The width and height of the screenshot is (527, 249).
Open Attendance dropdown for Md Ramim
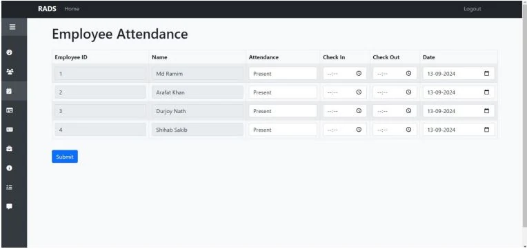click(x=283, y=74)
